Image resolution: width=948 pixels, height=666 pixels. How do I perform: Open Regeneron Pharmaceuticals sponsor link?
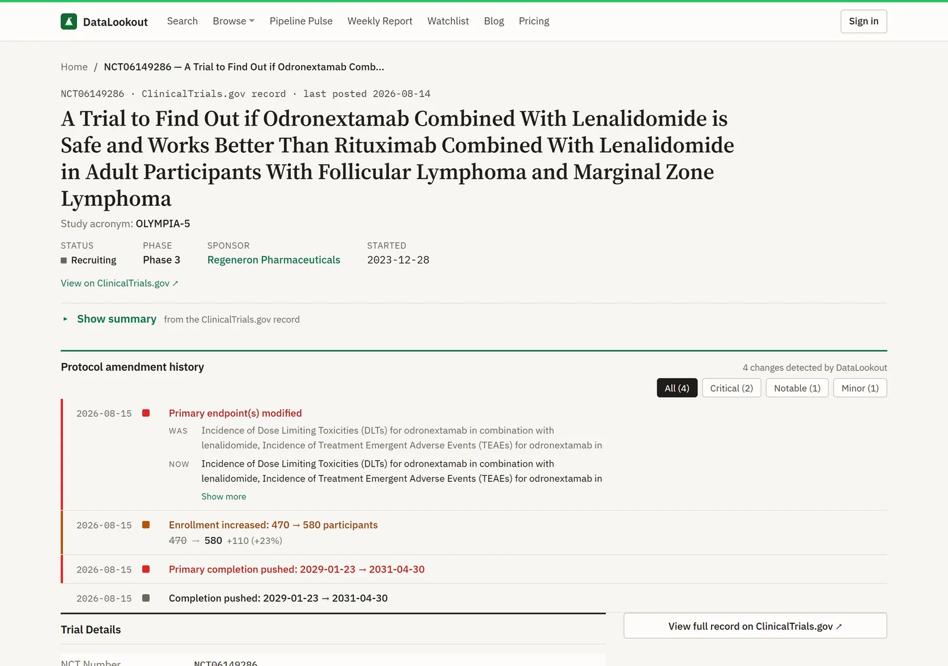[x=274, y=260]
